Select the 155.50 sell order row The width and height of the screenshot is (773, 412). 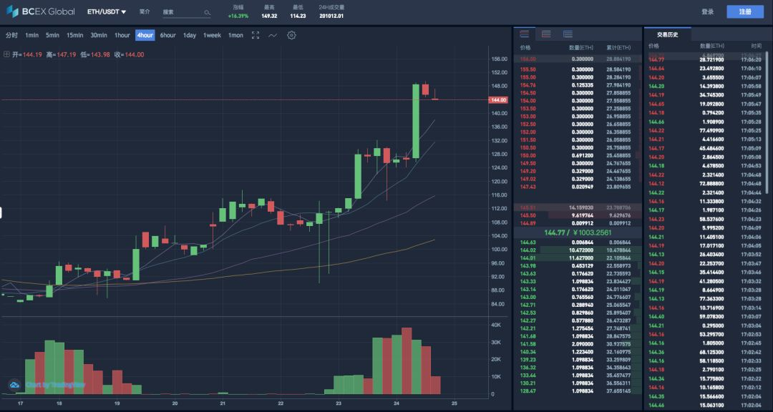(x=578, y=69)
